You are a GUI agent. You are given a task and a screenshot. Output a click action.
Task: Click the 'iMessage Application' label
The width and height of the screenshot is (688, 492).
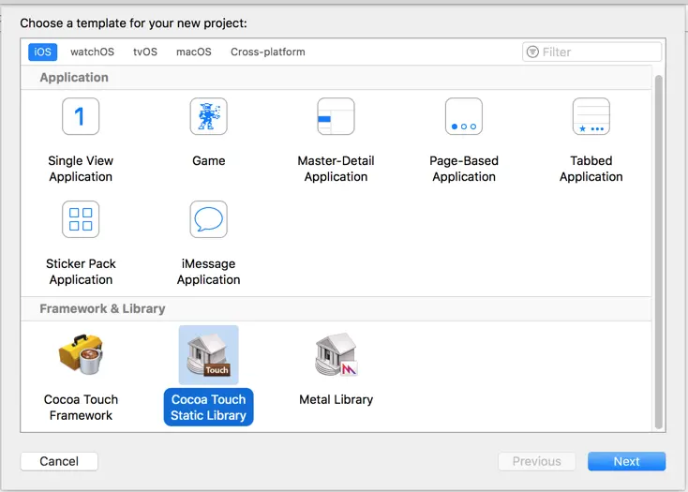coord(208,272)
